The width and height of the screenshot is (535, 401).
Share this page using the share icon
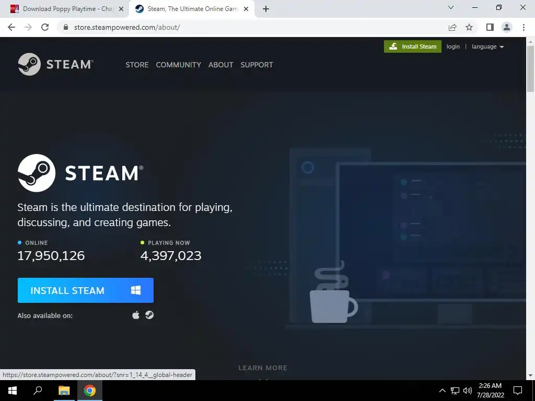click(x=452, y=27)
